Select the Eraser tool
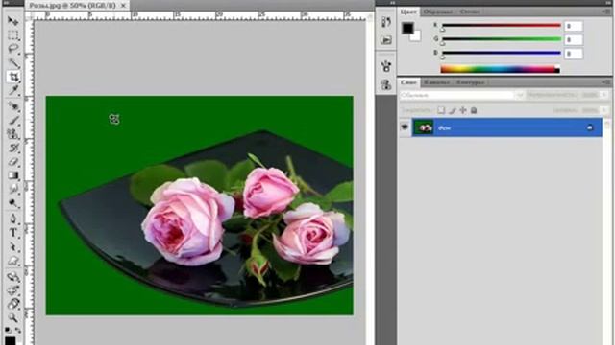Screen dimensions: 615x345 13,162
